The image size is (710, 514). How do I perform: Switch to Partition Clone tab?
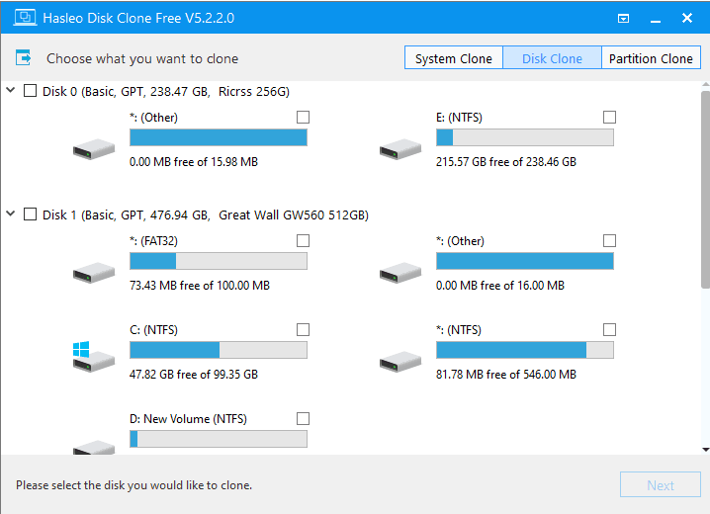click(651, 58)
